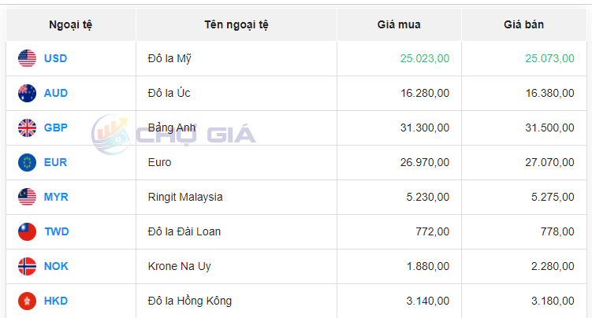Click the United States flag icon
The width and height of the screenshot is (592, 318).
point(28,58)
